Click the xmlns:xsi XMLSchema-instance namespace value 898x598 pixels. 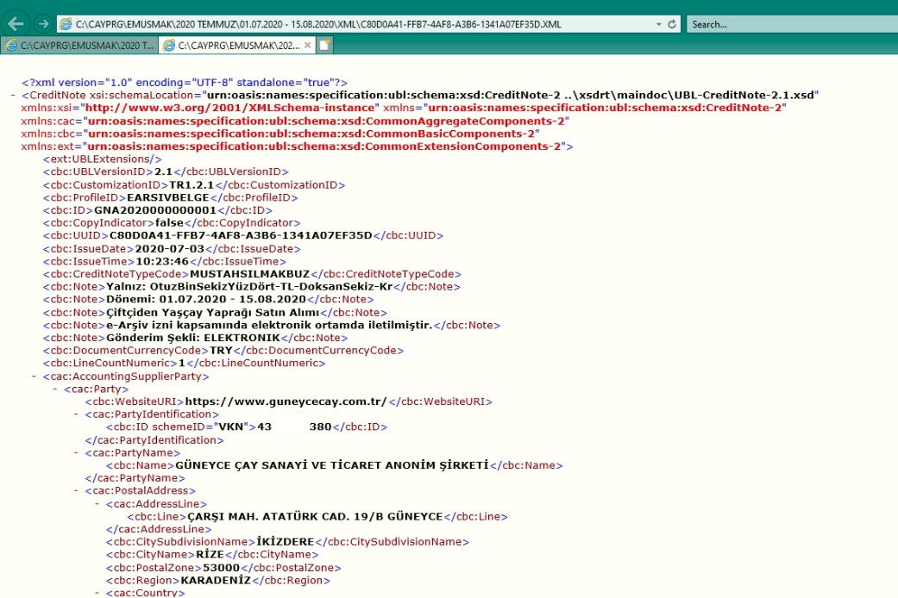[x=229, y=108]
